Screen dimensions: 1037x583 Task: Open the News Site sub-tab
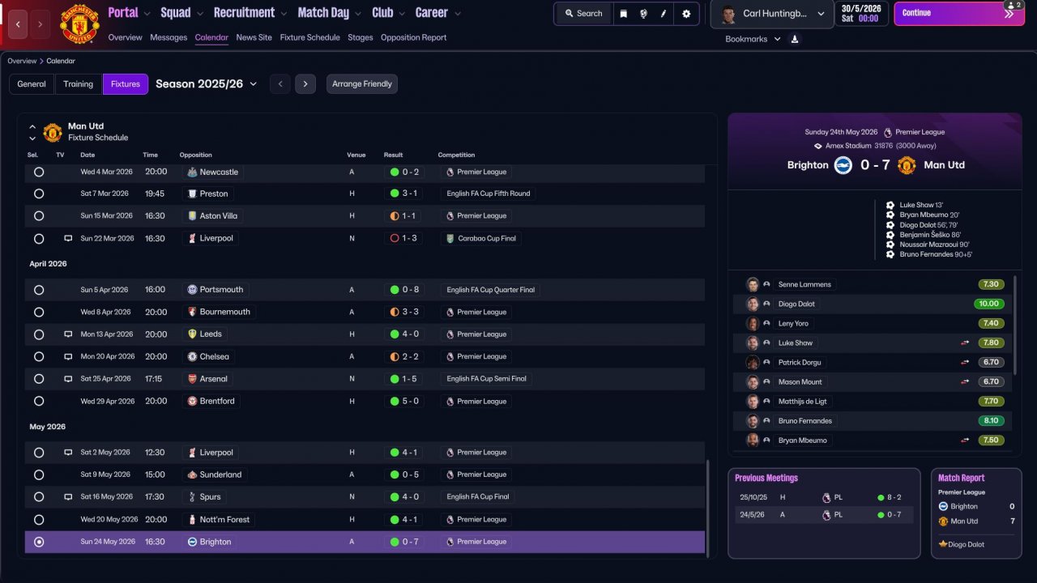point(254,37)
